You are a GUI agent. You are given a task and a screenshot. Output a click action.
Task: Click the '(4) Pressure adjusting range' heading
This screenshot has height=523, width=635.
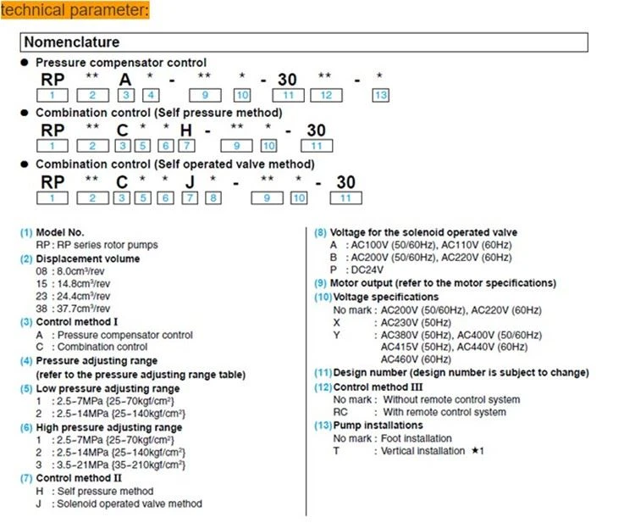pyautogui.click(x=89, y=361)
